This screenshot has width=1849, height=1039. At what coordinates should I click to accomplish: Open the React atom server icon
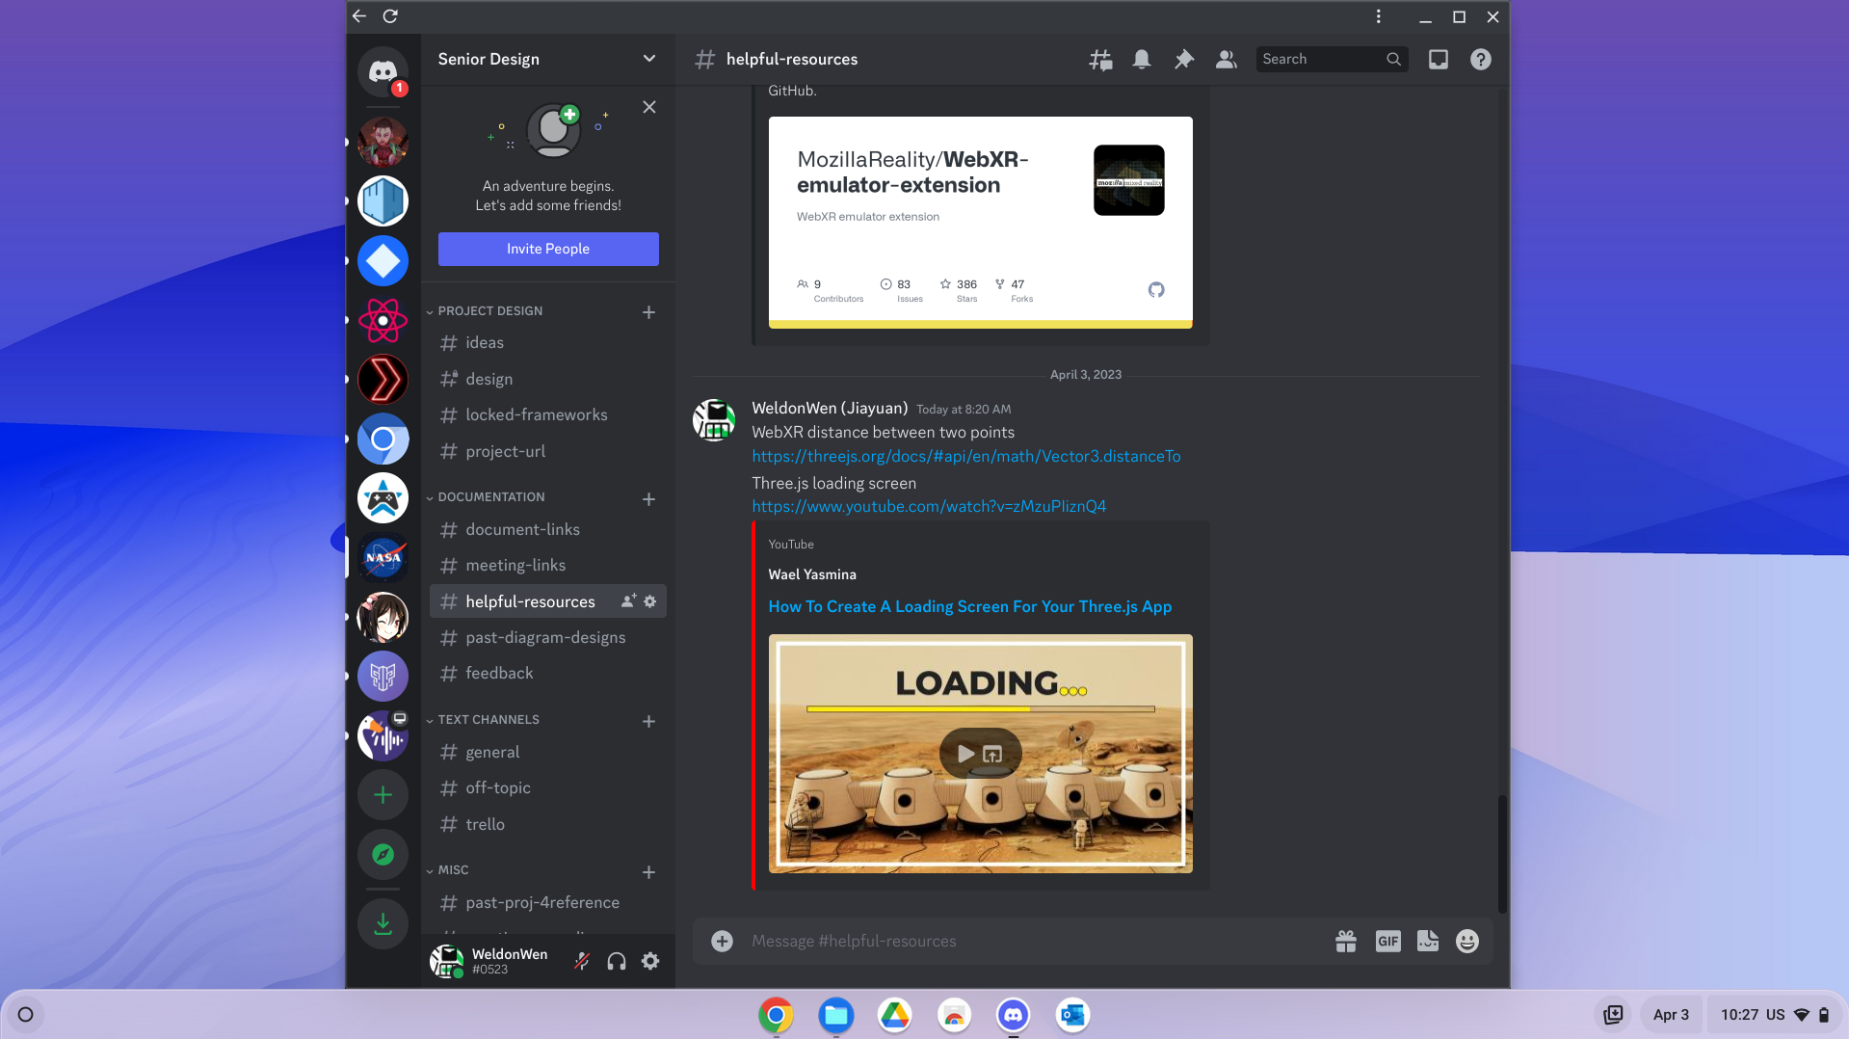coord(383,320)
